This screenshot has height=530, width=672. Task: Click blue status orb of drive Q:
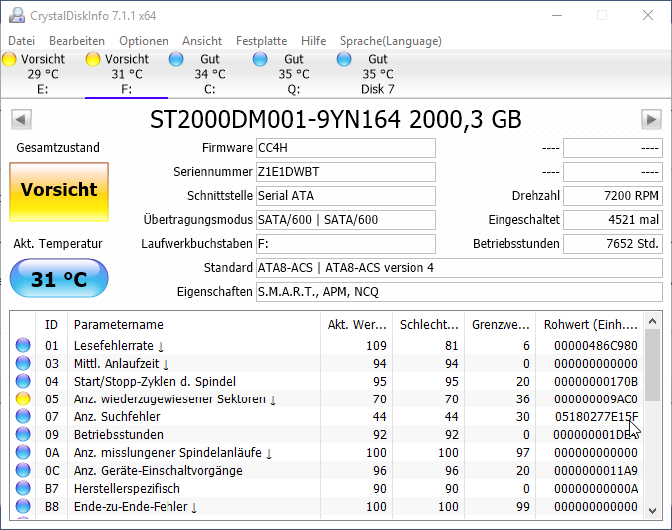click(260, 59)
